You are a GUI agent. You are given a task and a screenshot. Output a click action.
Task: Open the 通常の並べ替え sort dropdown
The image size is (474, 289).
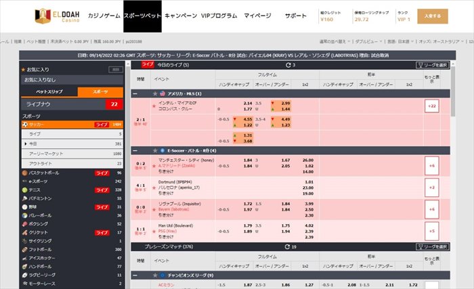pyautogui.click(x=335, y=41)
